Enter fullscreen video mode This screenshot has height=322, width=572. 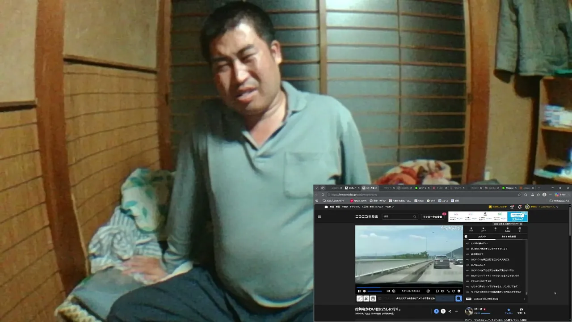pos(448,291)
